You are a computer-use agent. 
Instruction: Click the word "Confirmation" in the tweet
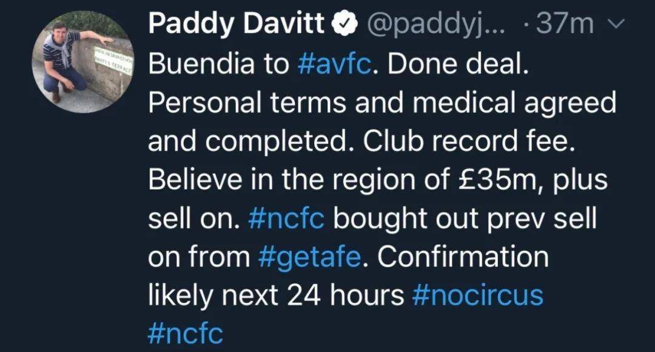[463, 257]
